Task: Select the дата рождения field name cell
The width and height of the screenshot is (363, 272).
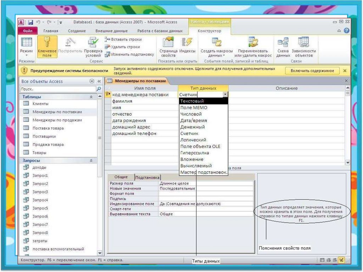Action: (145, 121)
